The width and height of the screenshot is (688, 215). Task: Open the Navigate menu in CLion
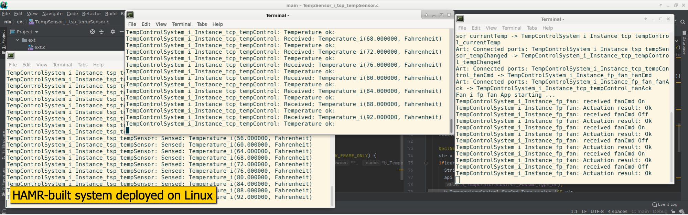click(52, 14)
